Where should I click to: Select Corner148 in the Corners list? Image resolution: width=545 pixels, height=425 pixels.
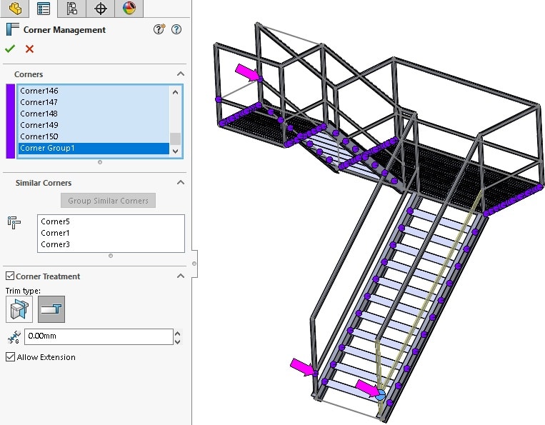click(x=39, y=114)
